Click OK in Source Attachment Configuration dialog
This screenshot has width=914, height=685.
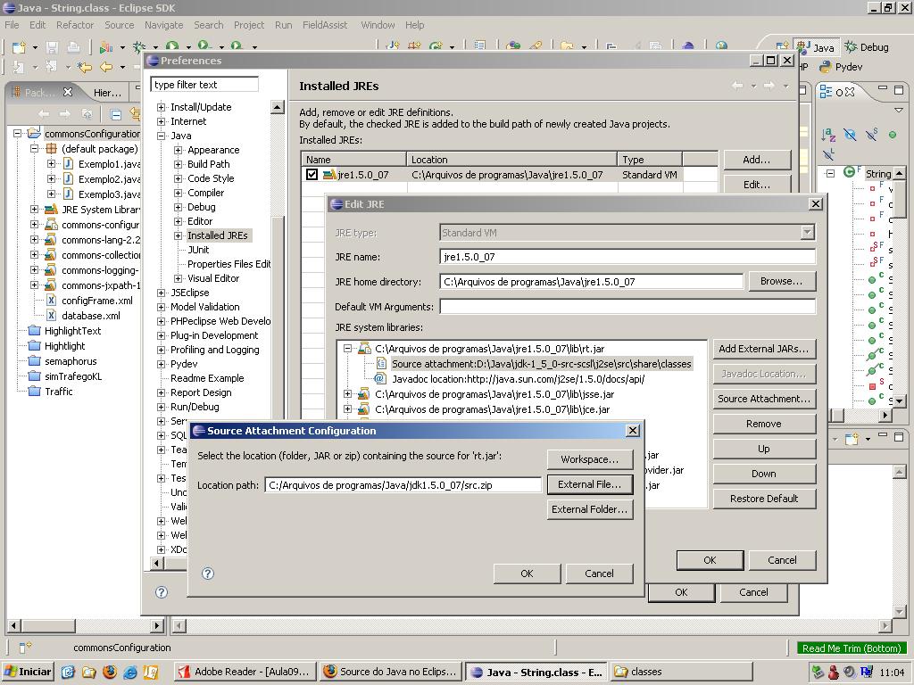click(x=527, y=574)
